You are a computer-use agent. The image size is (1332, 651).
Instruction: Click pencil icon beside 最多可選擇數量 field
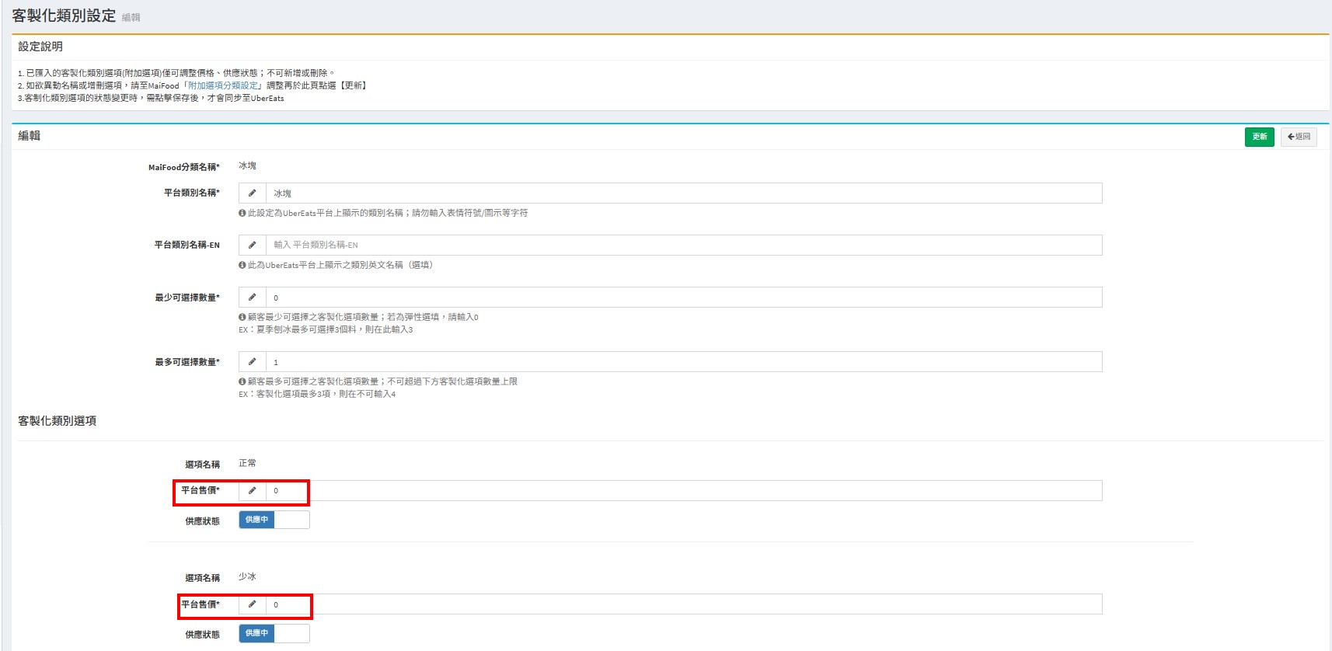coord(252,362)
